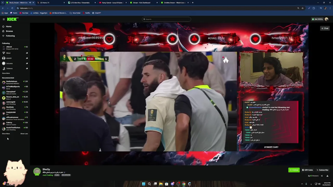Open IMud channel in Following list
The width and height of the screenshot is (333, 187).
[x=15, y=53]
